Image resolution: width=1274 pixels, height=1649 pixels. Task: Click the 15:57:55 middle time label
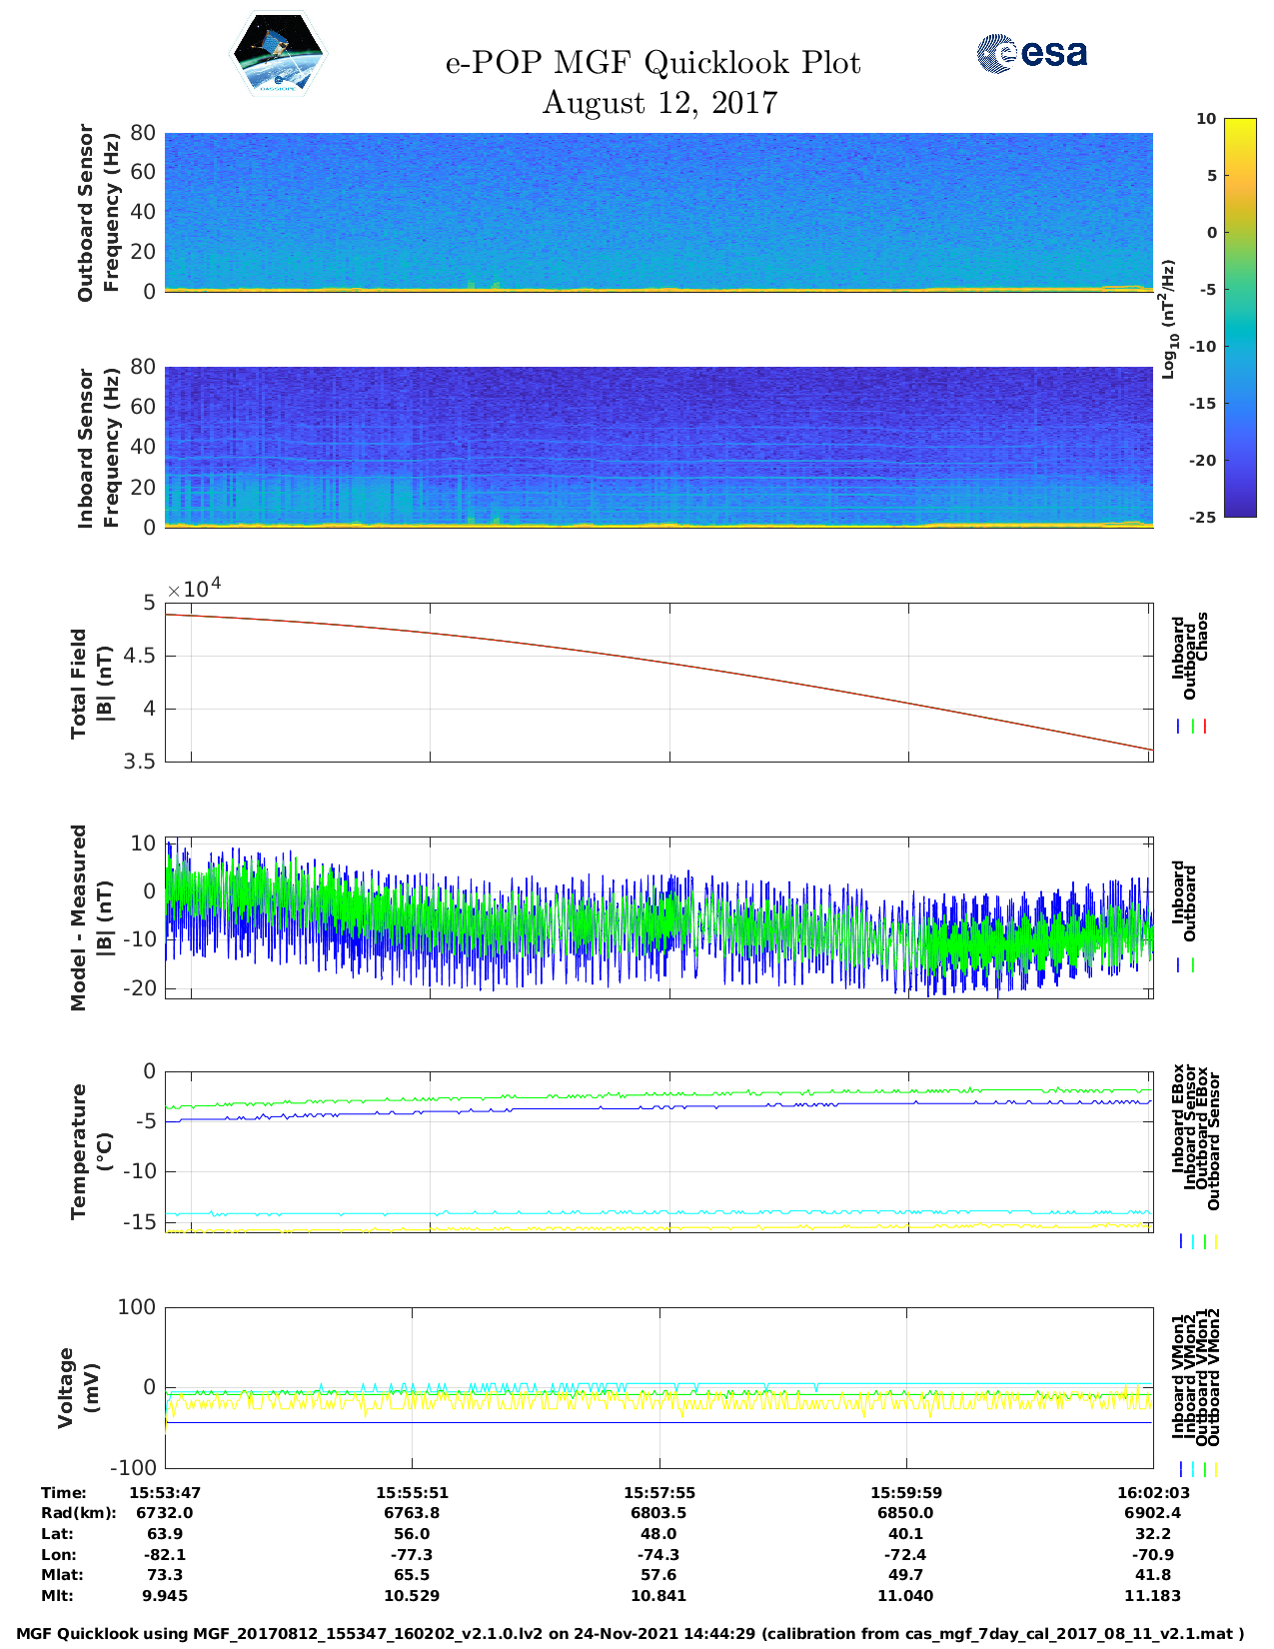pyautogui.click(x=658, y=1492)
